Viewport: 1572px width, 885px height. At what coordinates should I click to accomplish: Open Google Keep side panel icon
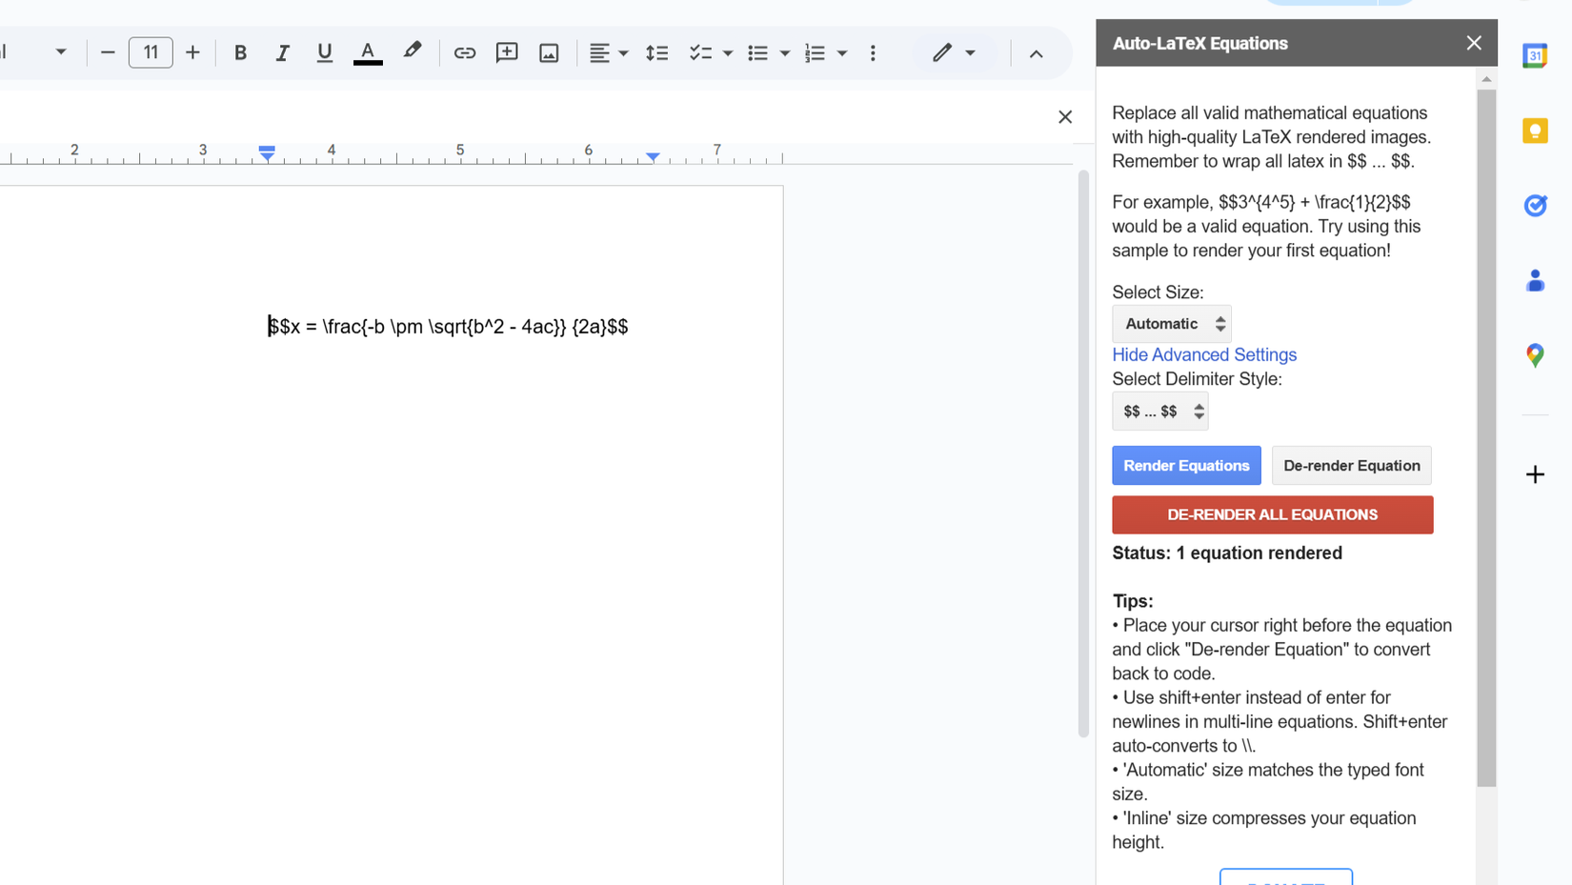[1535, 131]
